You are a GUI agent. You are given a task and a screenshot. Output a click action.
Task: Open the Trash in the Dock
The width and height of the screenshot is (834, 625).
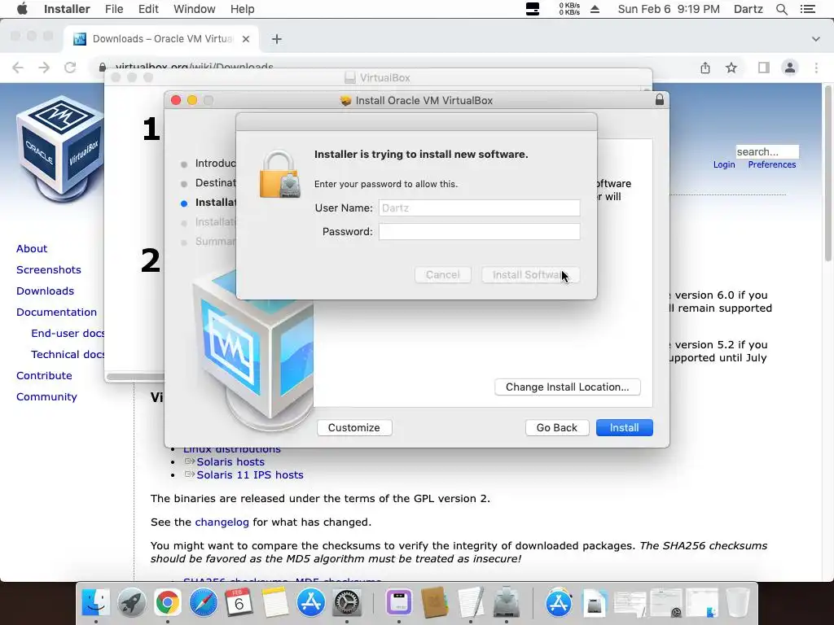point(738,603)
